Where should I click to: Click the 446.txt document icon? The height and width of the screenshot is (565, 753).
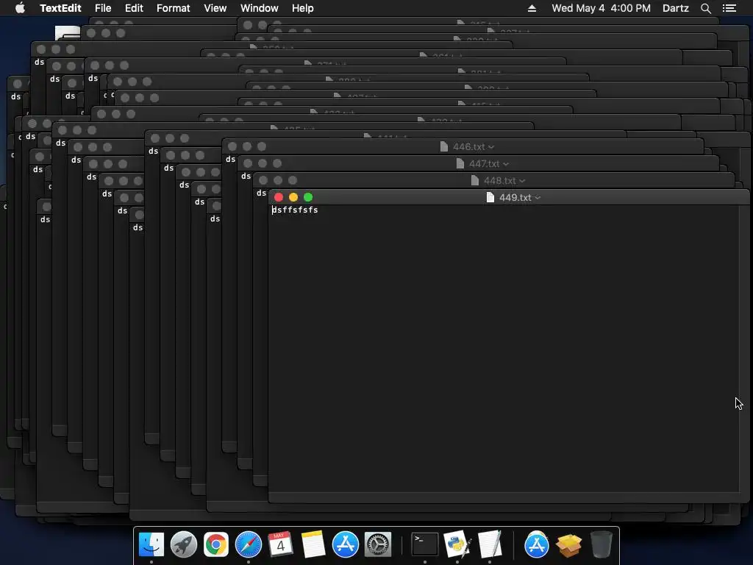pyautogui.click(x=444, y=146)
